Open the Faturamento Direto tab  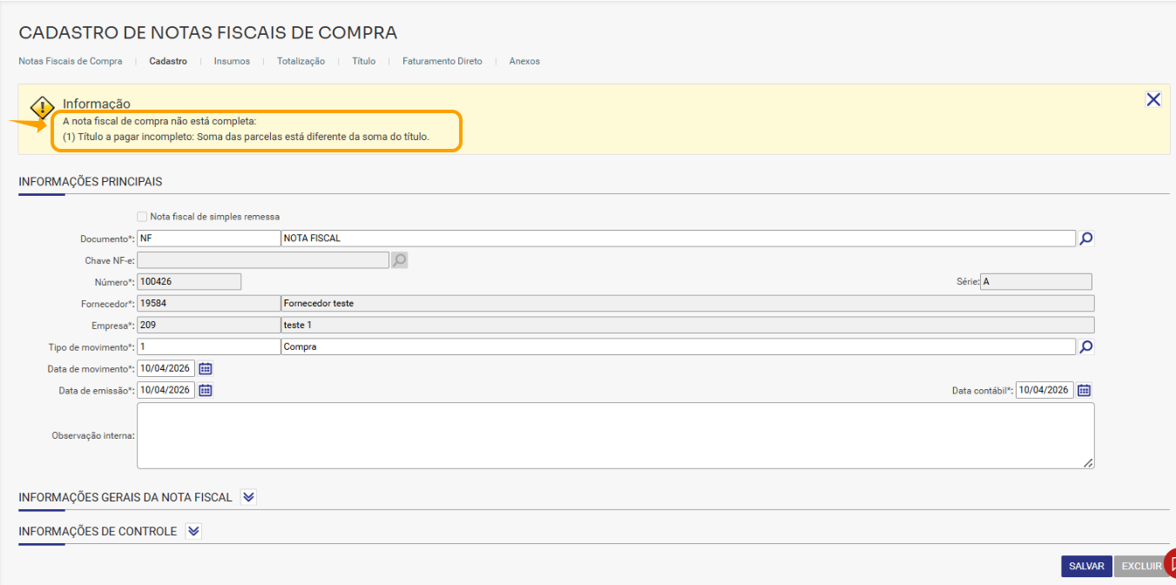(x=442, y=61)
